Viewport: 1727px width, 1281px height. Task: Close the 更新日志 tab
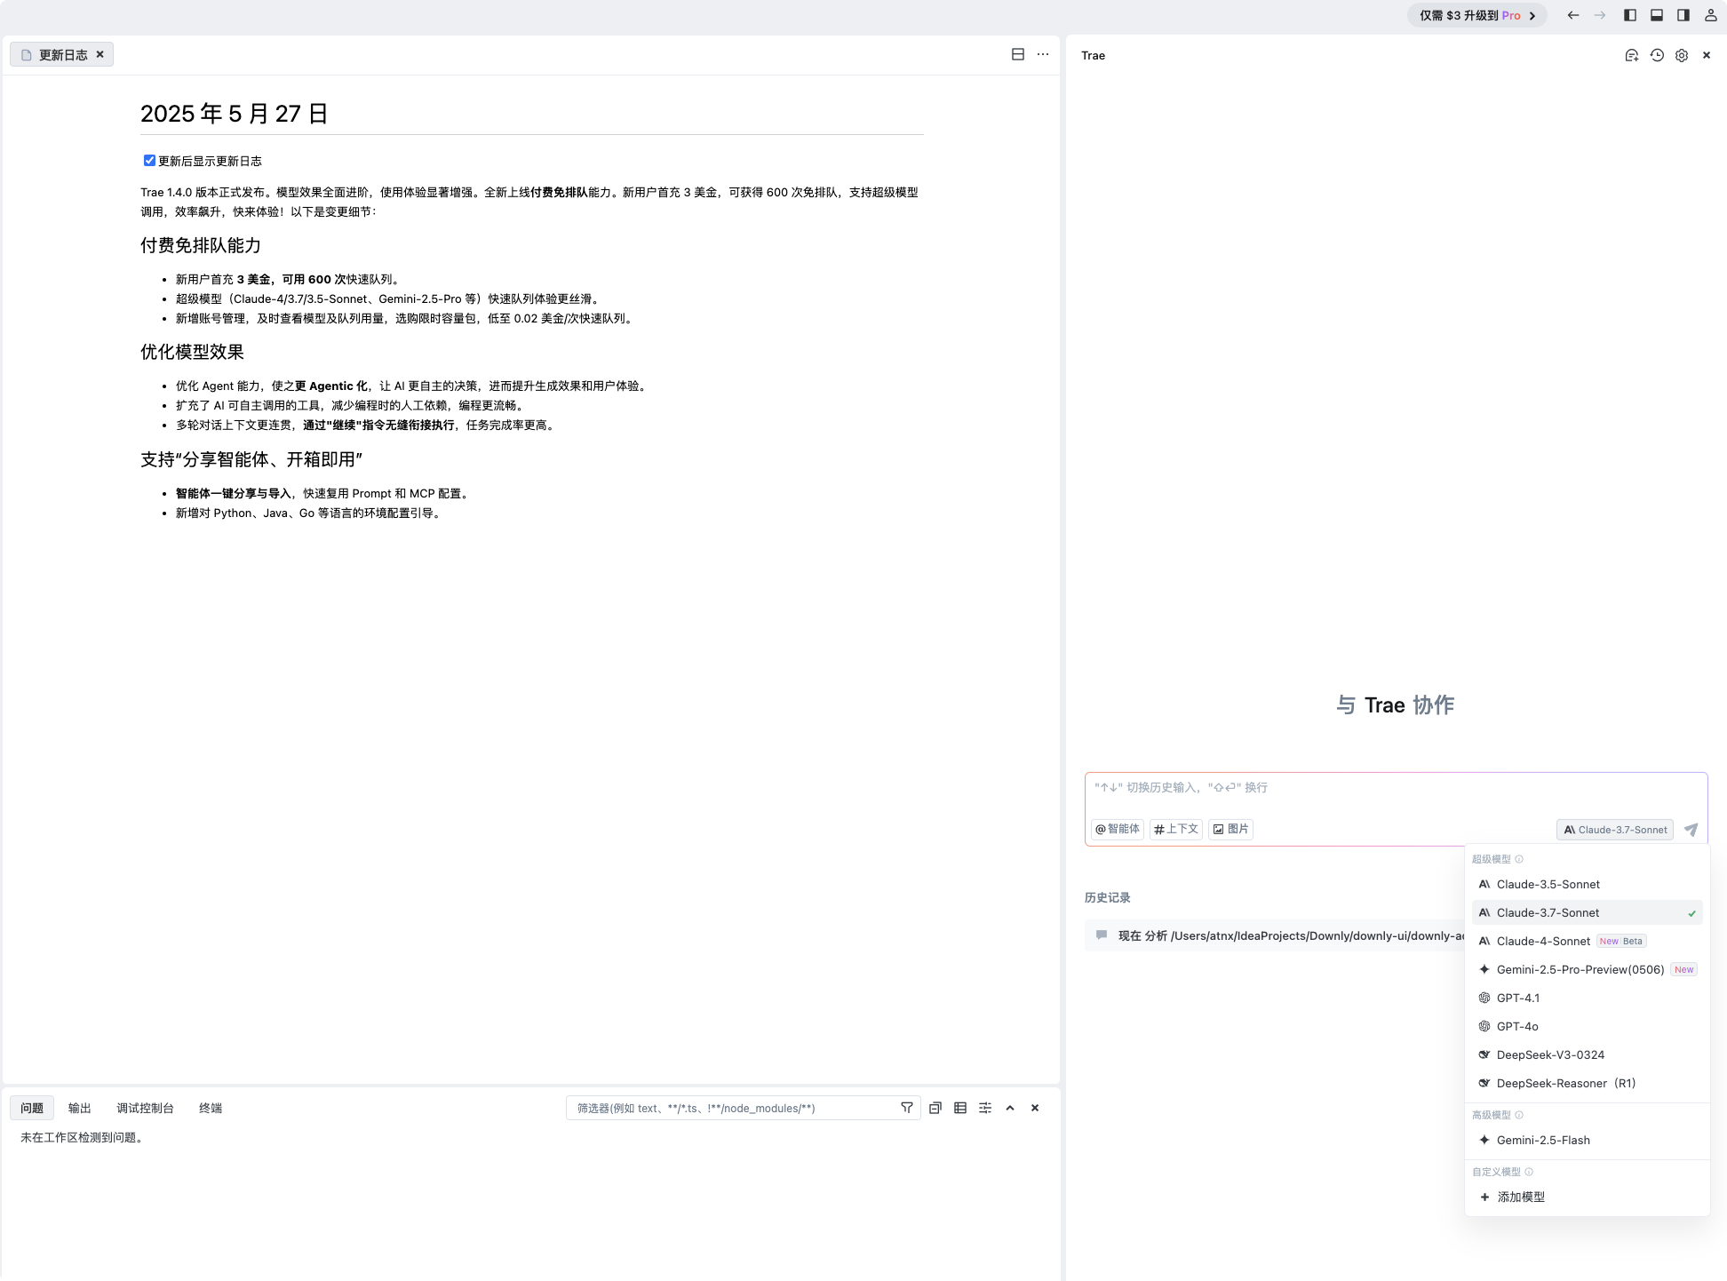pos(100,54)
